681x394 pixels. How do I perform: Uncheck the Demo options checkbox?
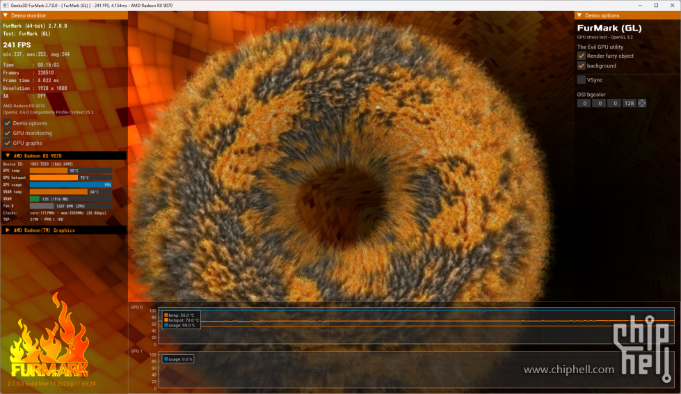click(8, 123)
